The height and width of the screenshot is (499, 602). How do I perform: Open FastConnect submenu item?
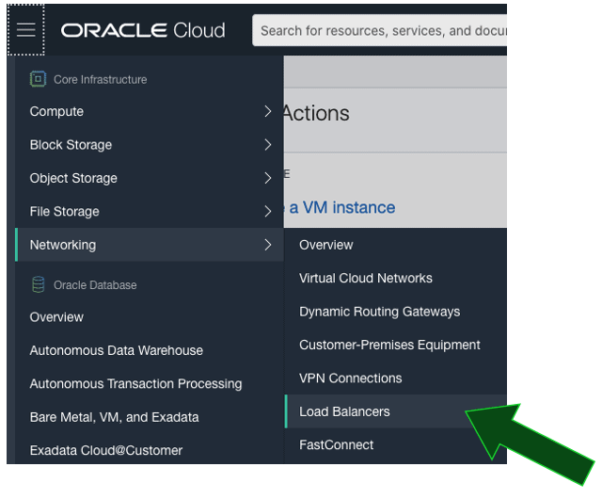(x=336, y=444)
